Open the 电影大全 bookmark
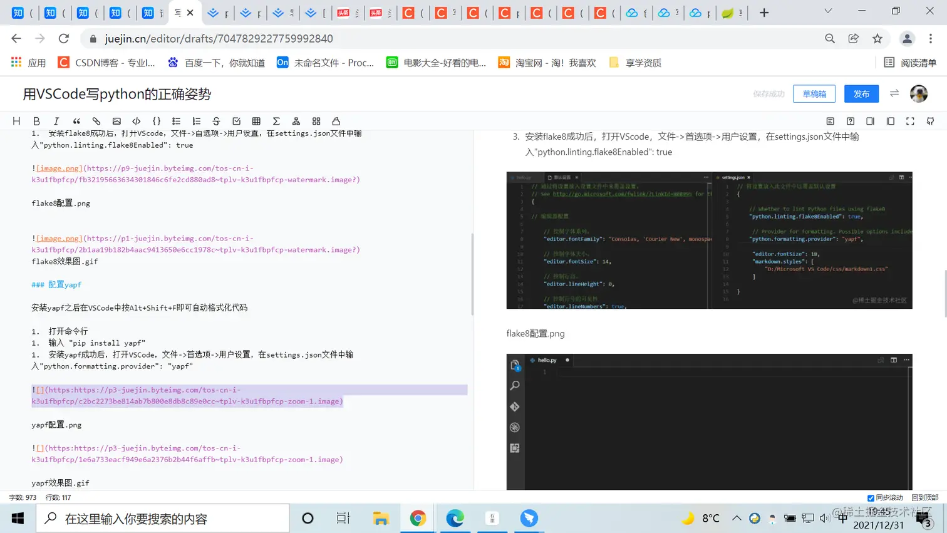 [436, 63]
